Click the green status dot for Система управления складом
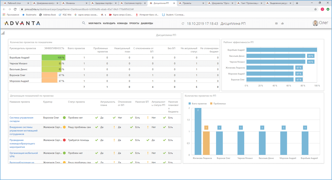The height and width of the screenshot is (180, 332). (64, 118)
